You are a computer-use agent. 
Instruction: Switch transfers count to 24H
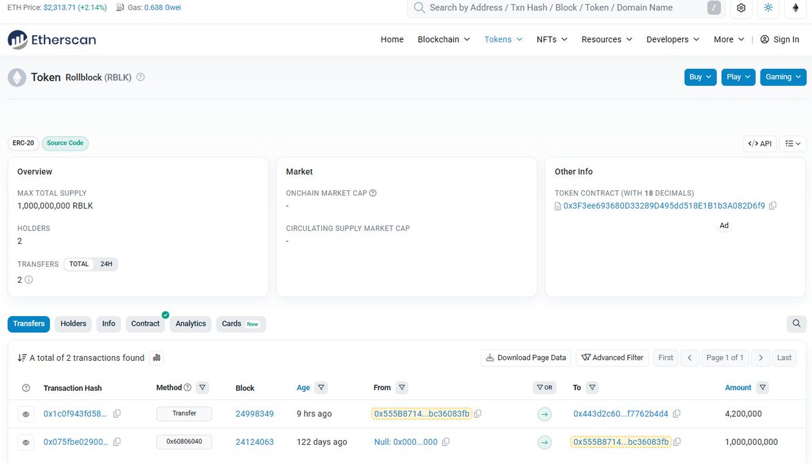tap(106, 264)
